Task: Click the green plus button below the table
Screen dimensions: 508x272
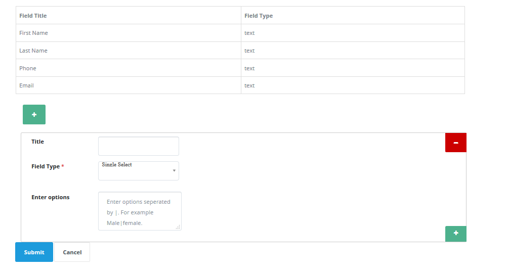Action: click(34, 115)
